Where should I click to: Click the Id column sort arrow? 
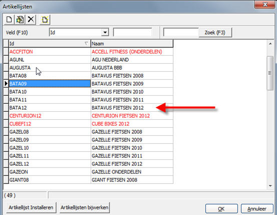(86, 43)
